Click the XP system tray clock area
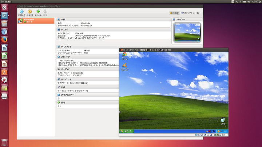Screen dimensions: 262x147 coord(222,131)
